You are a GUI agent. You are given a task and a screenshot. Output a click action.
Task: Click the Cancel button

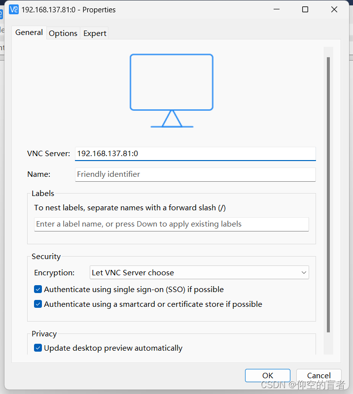[x=319, y=375]
